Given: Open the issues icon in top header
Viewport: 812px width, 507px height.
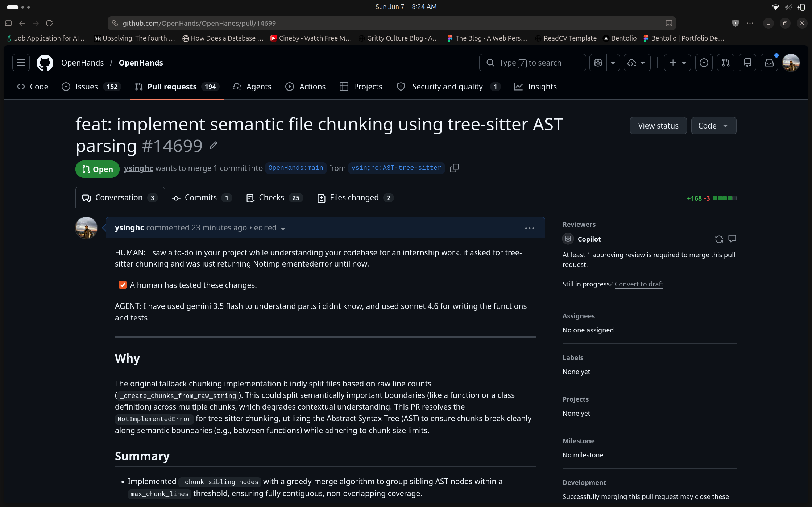Looking at the screenshot, I should (704, 63).
